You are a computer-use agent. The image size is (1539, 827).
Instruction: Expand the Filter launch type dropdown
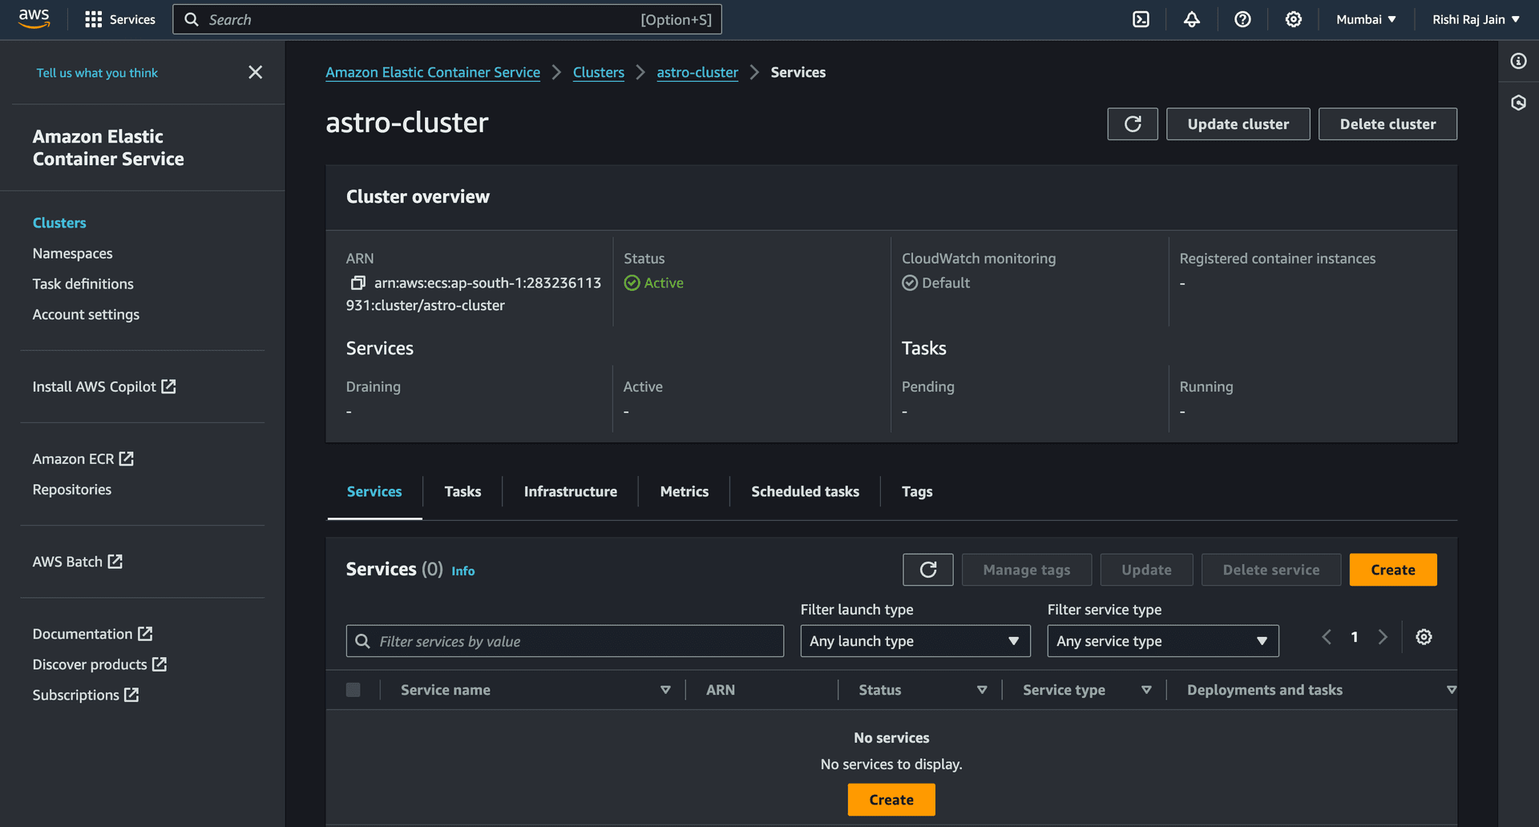(915, 641)
